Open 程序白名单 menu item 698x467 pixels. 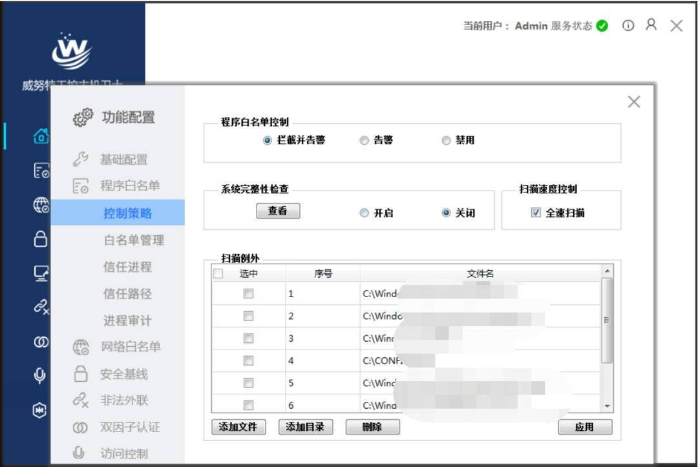click(x=130, y=186)
